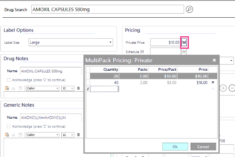Click the new row Quantity cell
The width and height of the screenshot is (235, 157).
click(104, 89)
